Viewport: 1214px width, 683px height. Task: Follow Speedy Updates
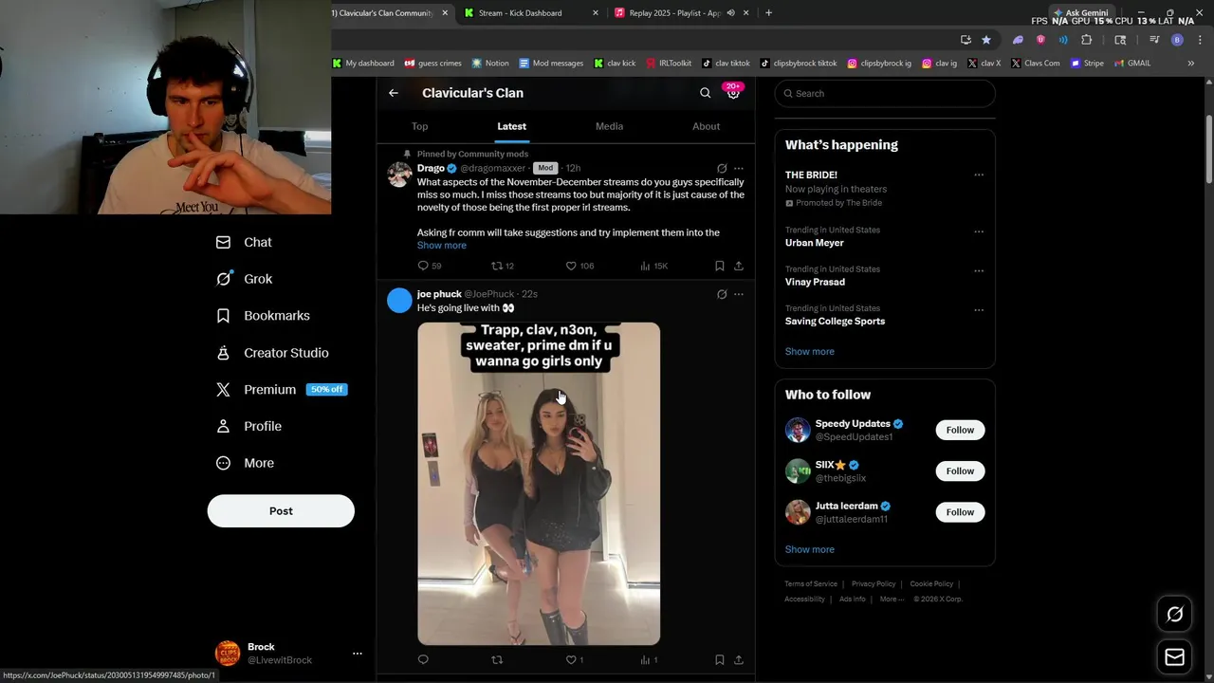[960, 430]
